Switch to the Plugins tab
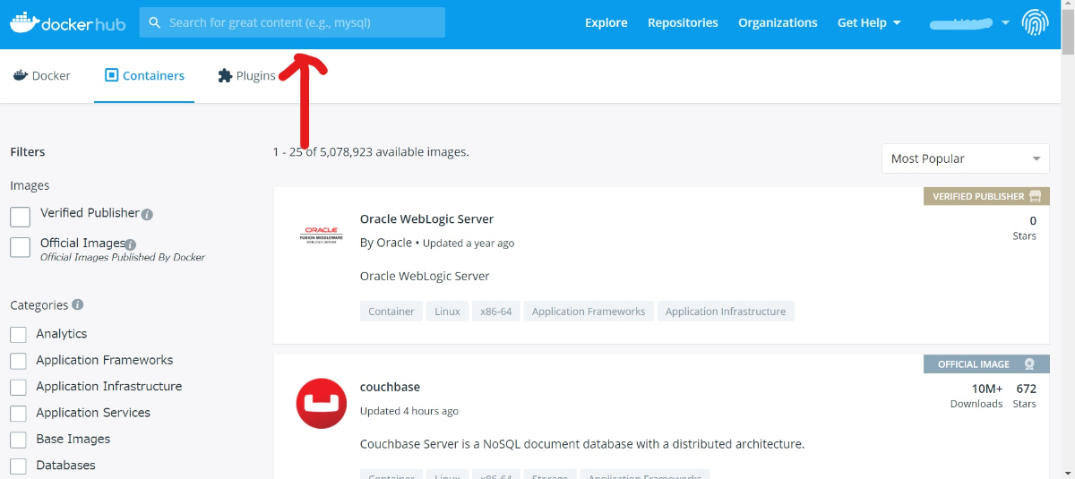This screenshot has width=1075, height=479. tap(246, 76)
